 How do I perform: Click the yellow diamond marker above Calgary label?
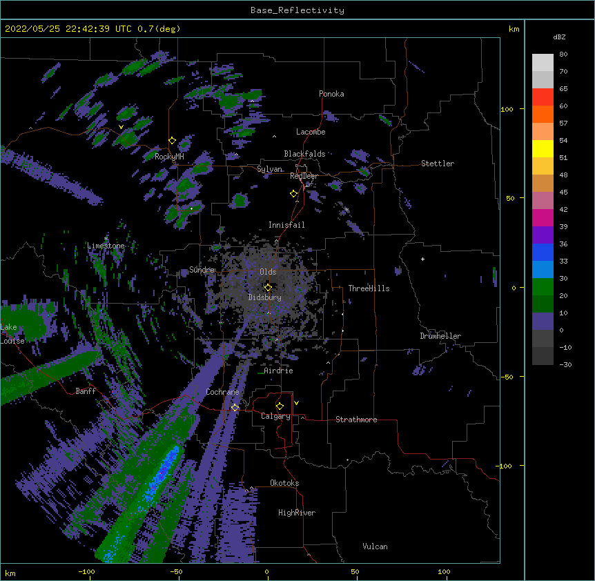pyautogui.click(x=280, y=406)
